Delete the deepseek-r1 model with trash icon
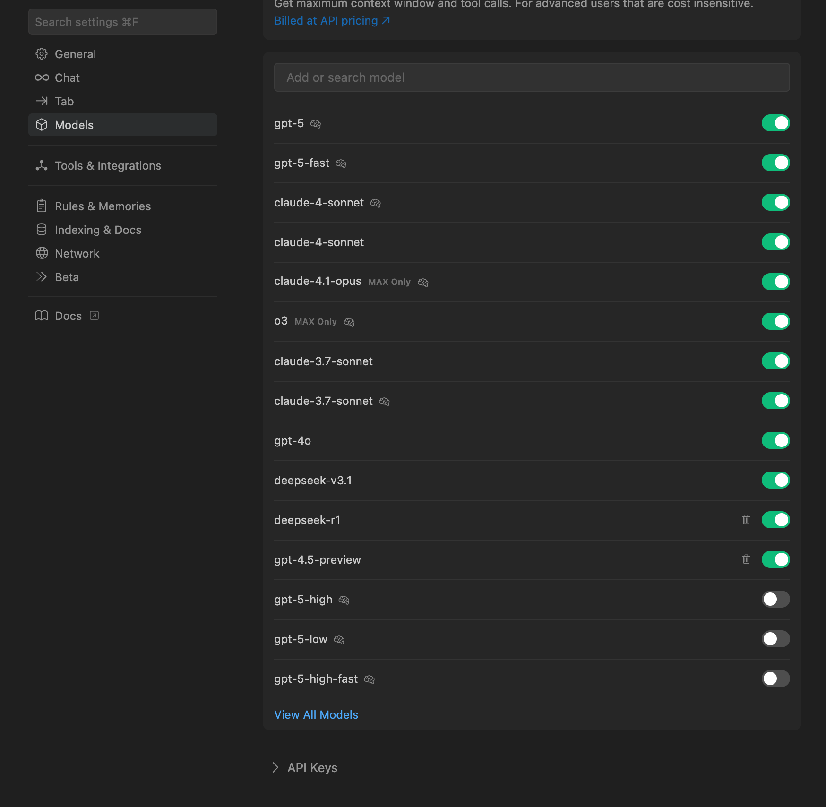Viewport: 826px width, 807px height. tap(746, 519)
